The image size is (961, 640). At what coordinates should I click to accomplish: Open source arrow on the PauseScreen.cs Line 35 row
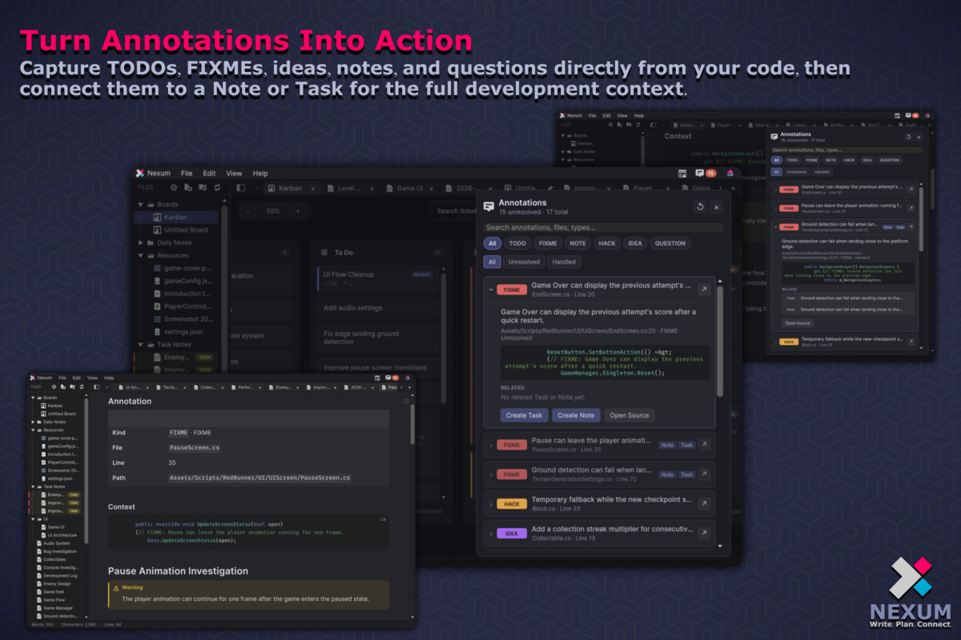click(704, 444)
